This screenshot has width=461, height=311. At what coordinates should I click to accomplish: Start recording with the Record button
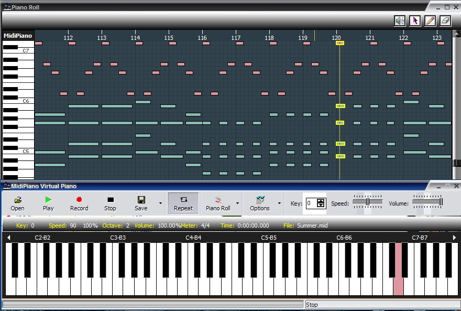click(x=79, y=203)
